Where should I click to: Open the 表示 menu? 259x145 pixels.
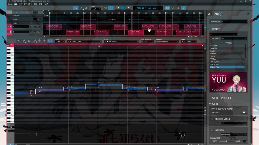pos(36,4)
